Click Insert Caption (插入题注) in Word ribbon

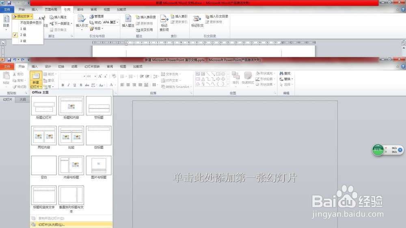128,21
